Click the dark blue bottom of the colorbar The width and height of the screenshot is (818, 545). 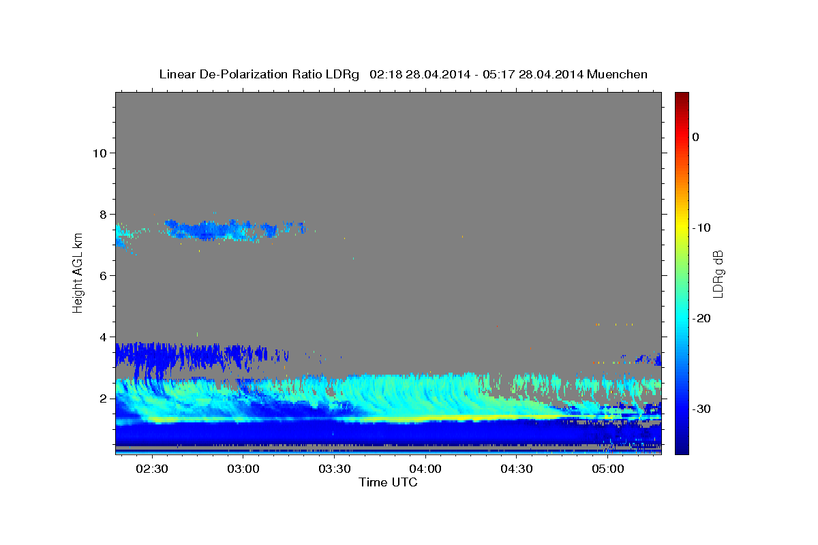click(x=682, y=446)
